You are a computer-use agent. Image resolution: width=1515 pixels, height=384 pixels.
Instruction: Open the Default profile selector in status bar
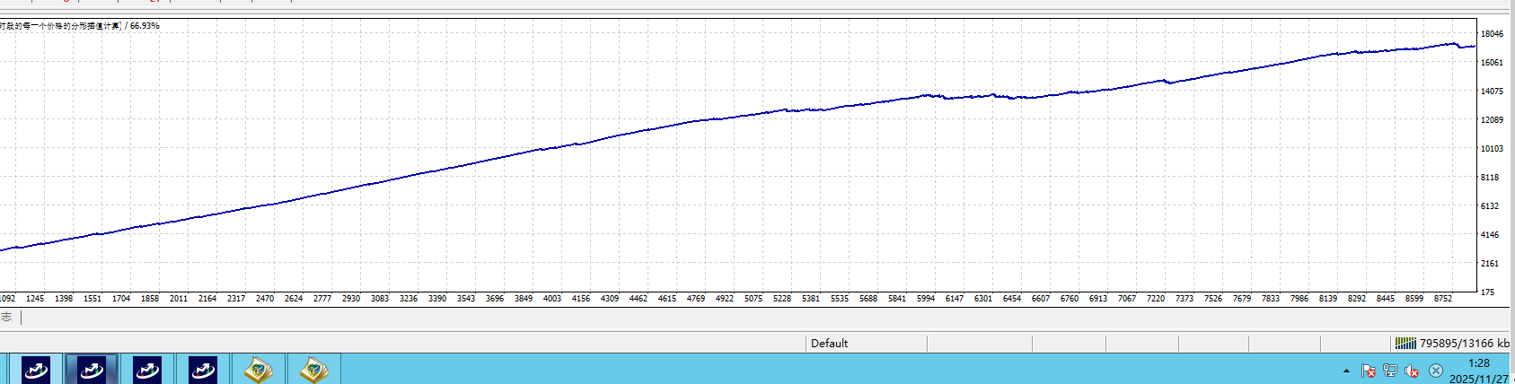pyautogui.click(x=830, y=343)
